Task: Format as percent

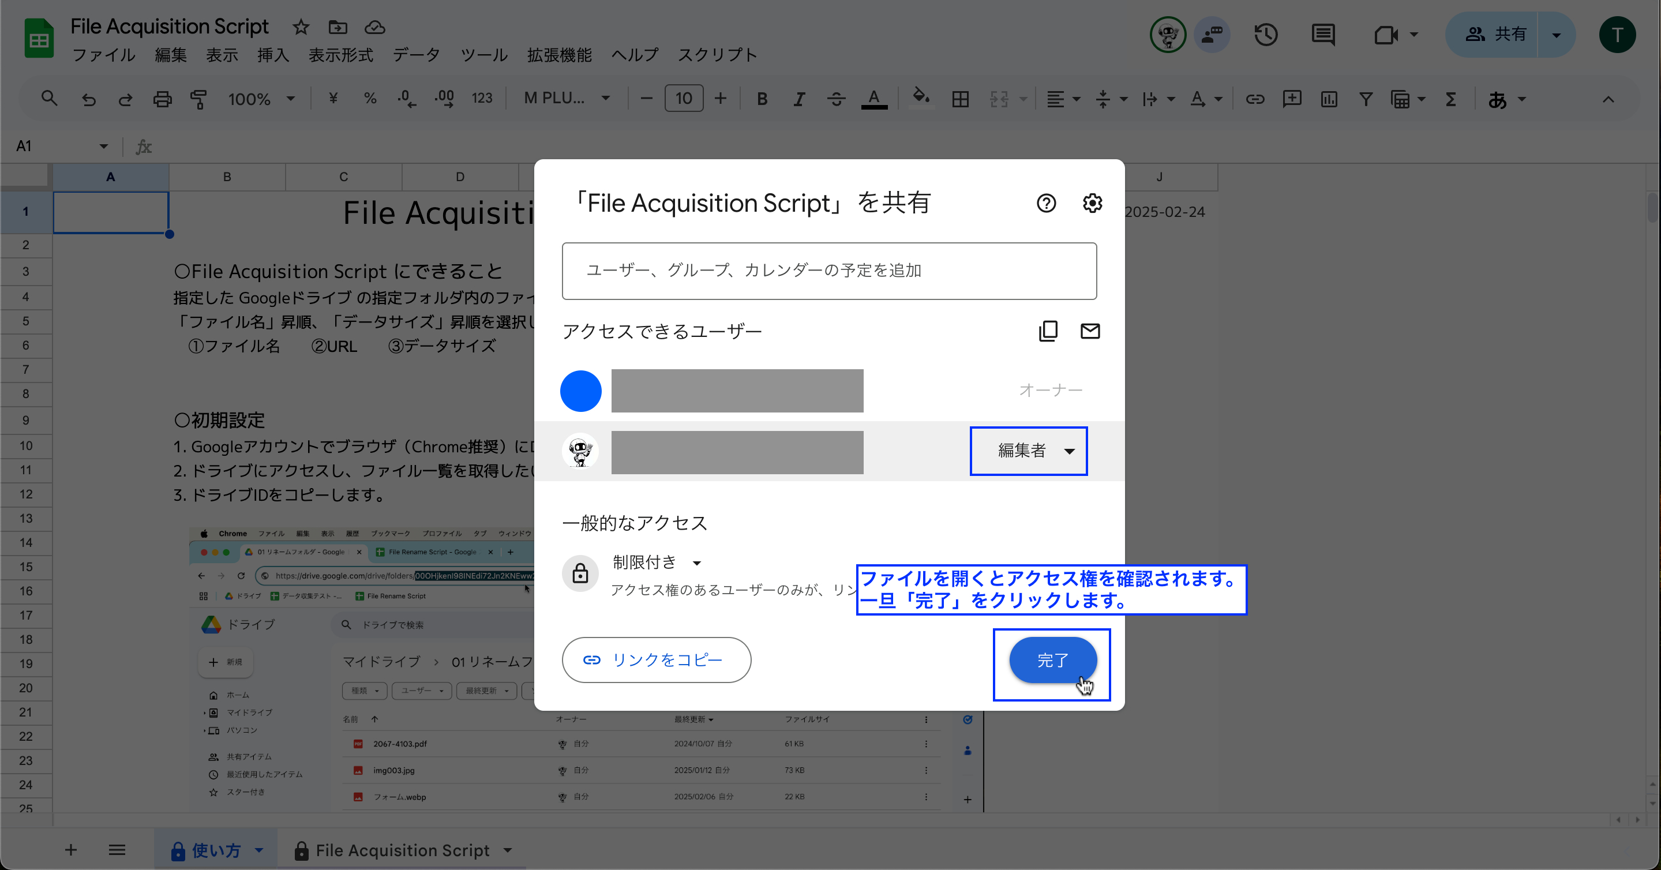Action: (369, 99)
